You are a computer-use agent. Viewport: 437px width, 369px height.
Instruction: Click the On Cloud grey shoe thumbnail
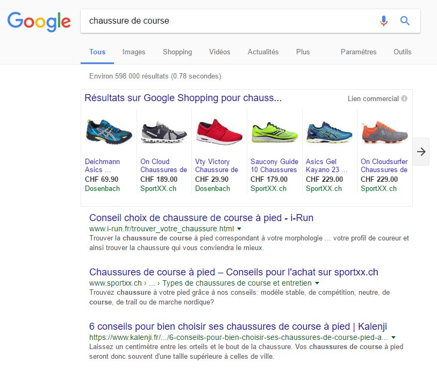click(164, 132)
